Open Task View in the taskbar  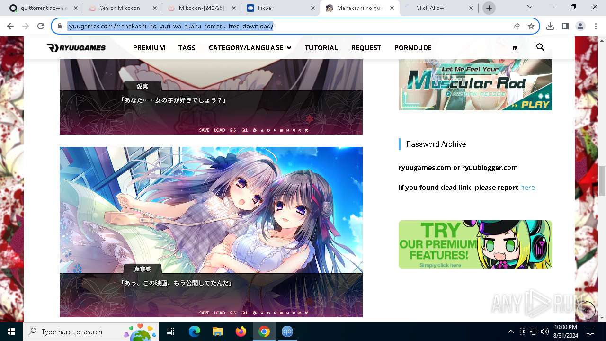[170, 332]
